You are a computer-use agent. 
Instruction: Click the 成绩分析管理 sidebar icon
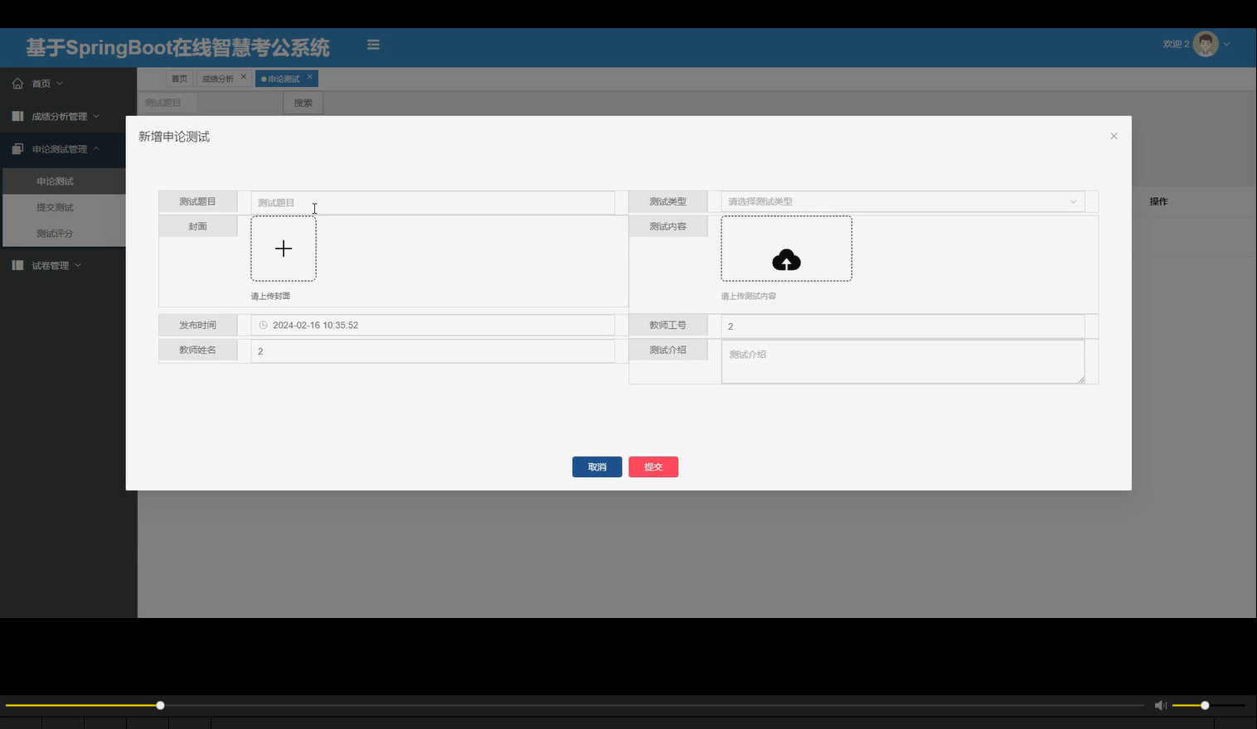(x=17, y=116)
